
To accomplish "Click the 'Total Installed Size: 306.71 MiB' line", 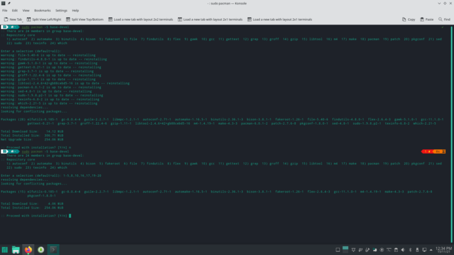I will click(x=32, y=135).
